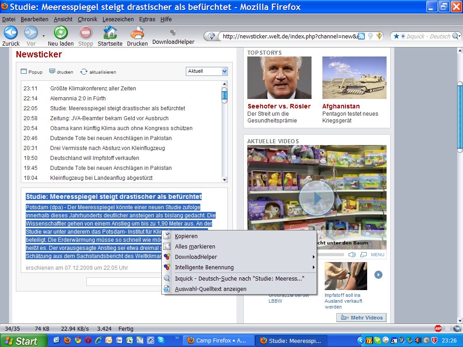Click the URL address field
463x347 pixels.
(289, 36)
